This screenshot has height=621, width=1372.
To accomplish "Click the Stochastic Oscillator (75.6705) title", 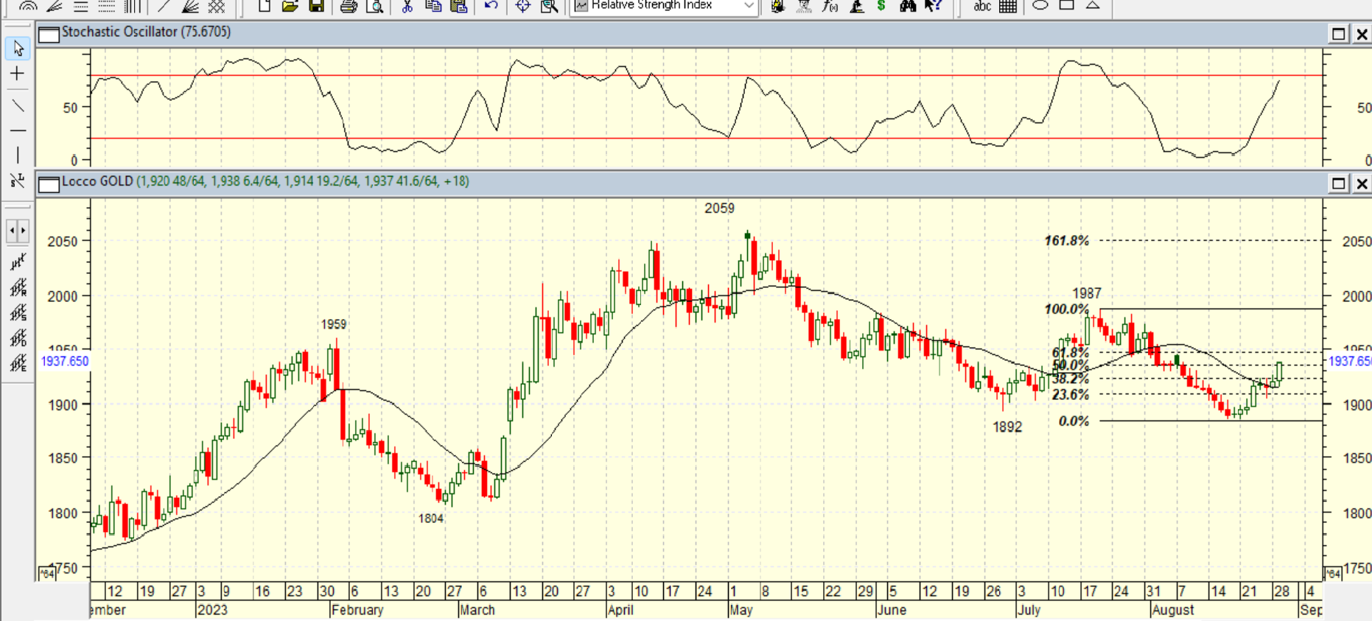I will (x=146, y=32).
